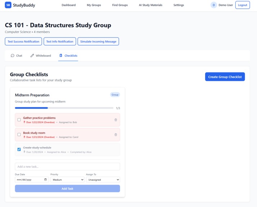Click the overdue icon beside 1/22/2024 due date
The width and height of the screenshot is (257, 207).
click(25, 122)
